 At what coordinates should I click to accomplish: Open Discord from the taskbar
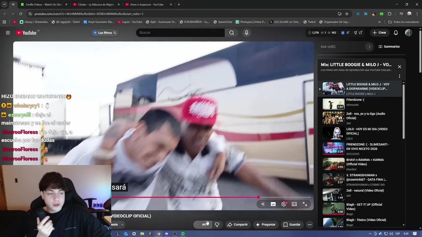[x=166, y=234]
